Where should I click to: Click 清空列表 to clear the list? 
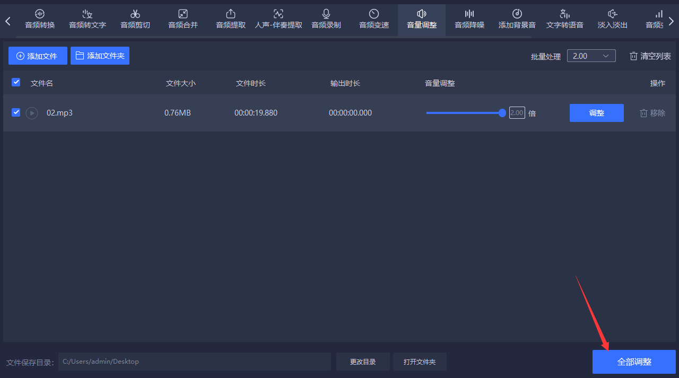[650, 56]
